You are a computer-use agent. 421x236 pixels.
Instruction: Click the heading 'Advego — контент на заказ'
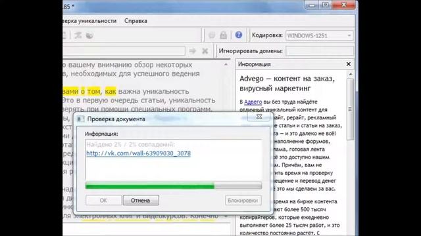[x=287, y=79]
